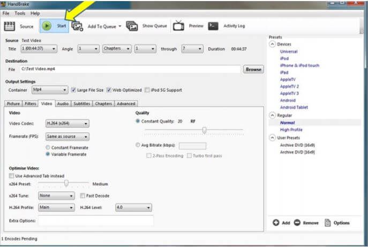This screenshot has height=247, width=368.
Task: Select the iPhone & iPod touch preset
Action: click(x=300, y=65)
